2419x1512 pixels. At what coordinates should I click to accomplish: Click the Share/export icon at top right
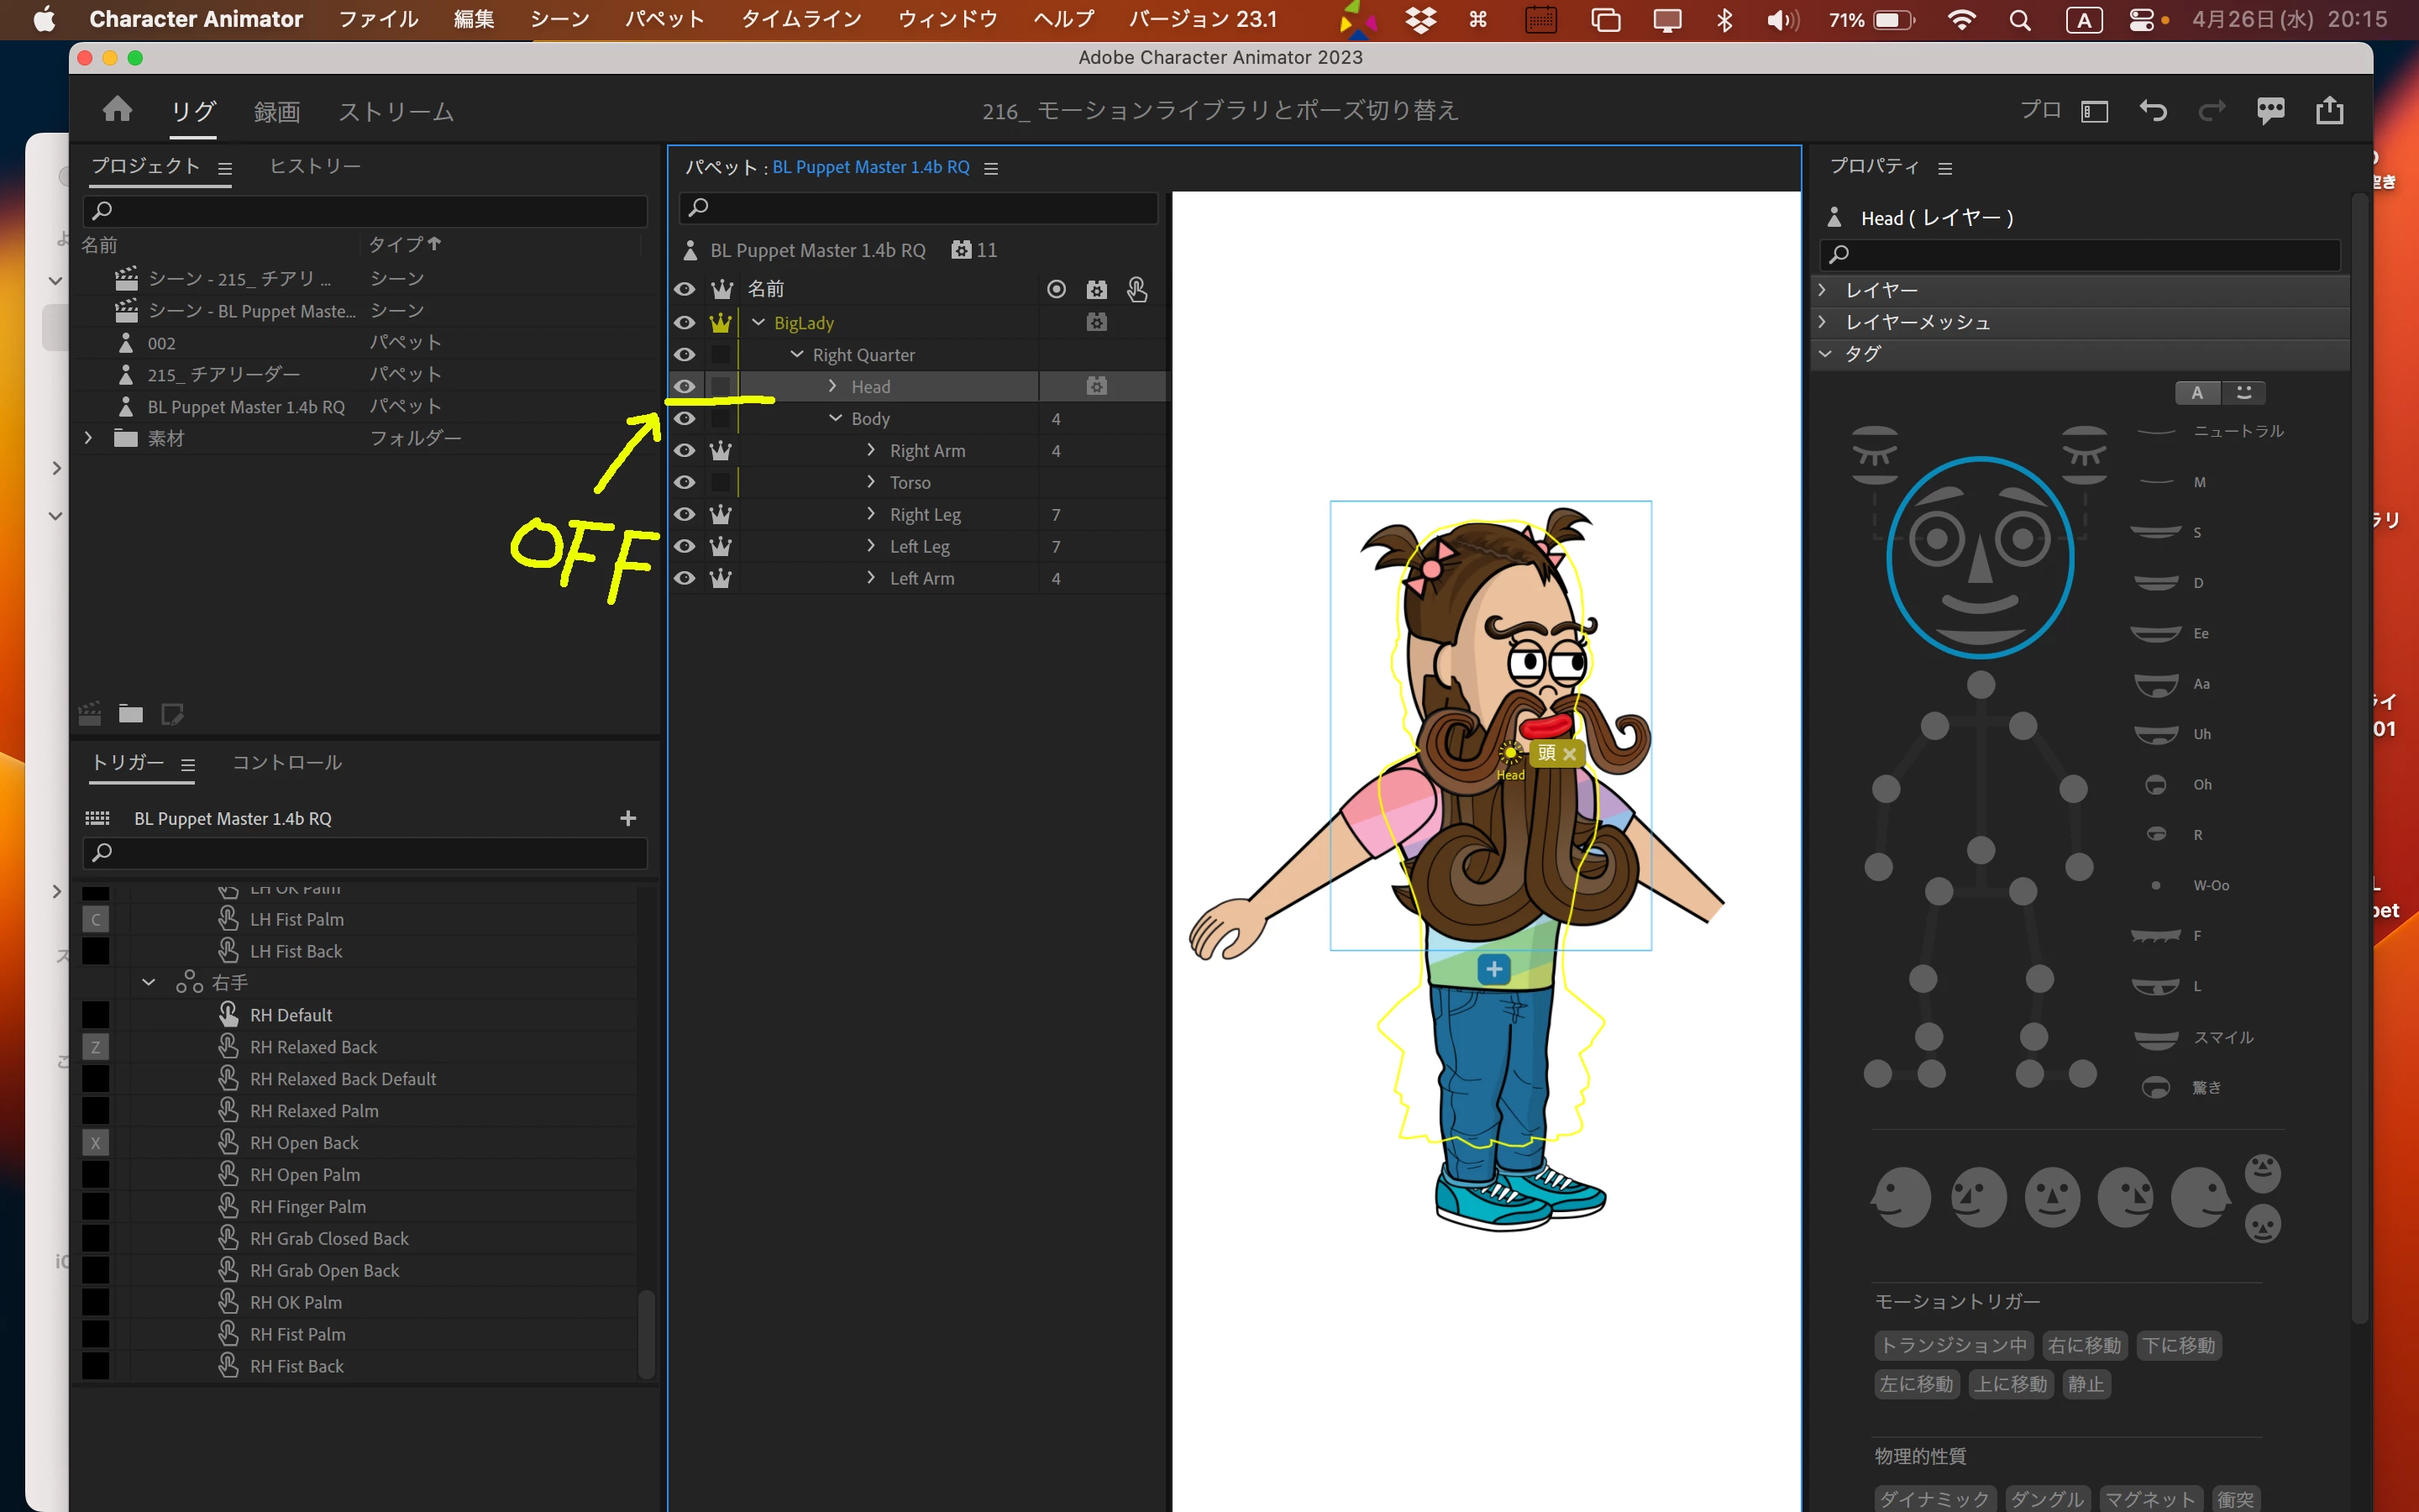pos(2329,110)
